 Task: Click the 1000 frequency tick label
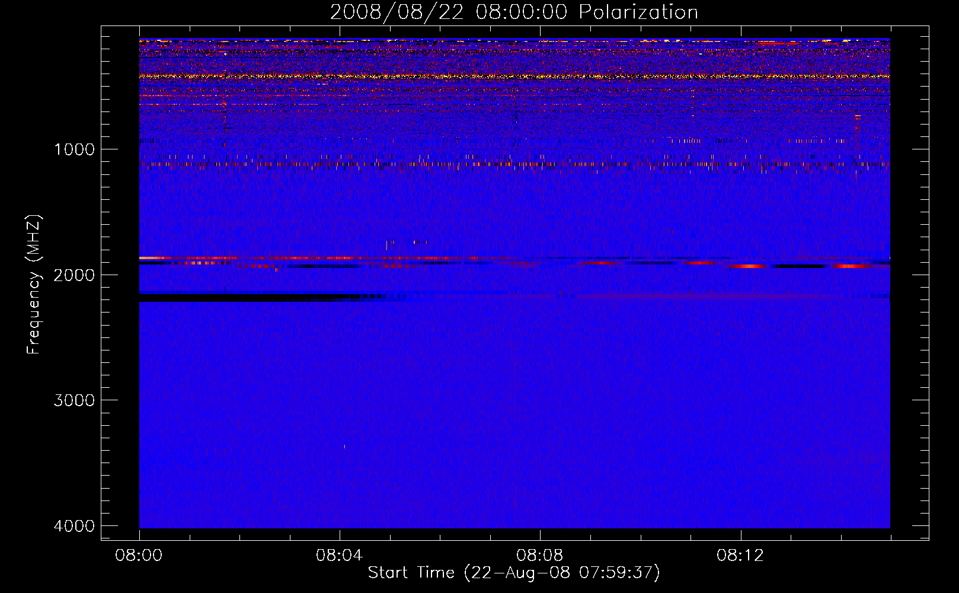click(74, 149)
